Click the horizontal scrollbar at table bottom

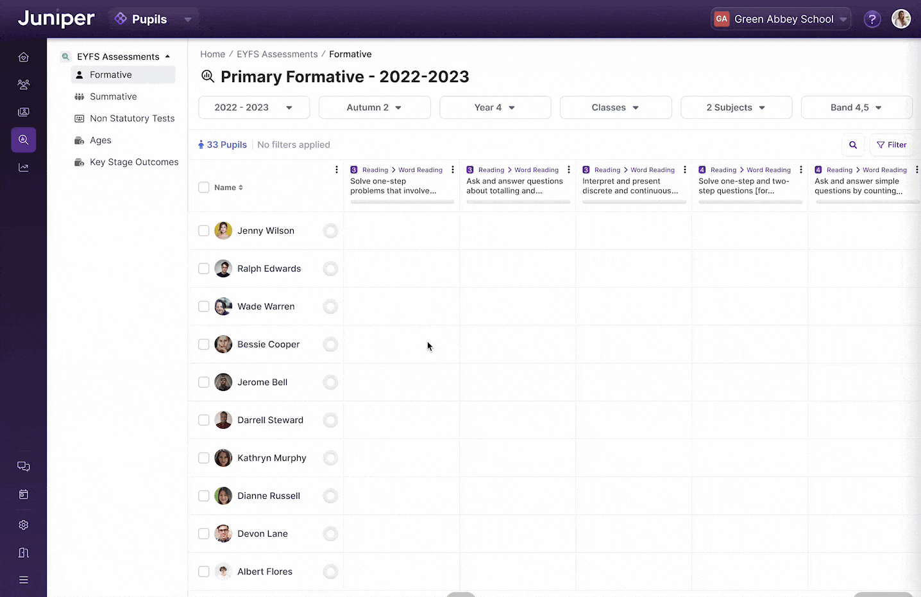pyautogui.click(x=460, y=594)
